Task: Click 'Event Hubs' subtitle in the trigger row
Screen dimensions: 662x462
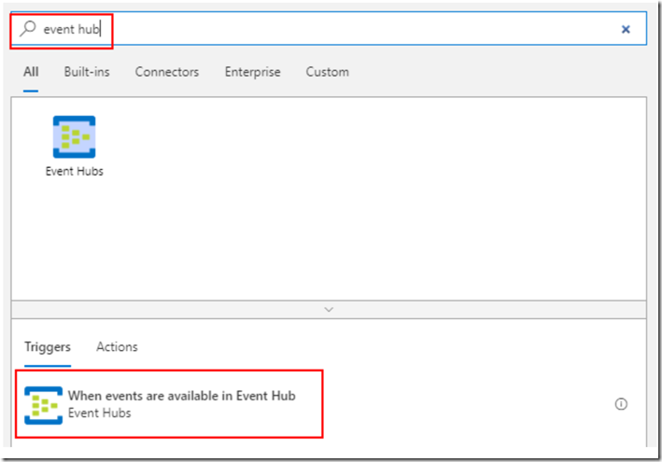Action: tap(100, 413)
